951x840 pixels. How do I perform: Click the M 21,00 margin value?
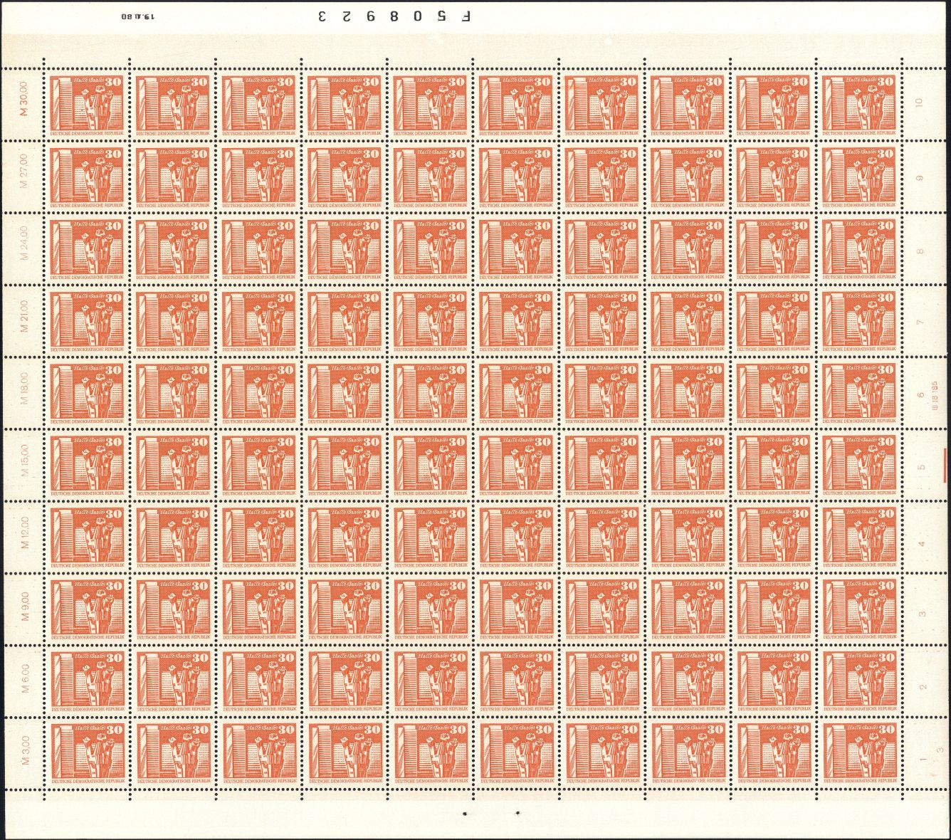(x=25, y=316)
